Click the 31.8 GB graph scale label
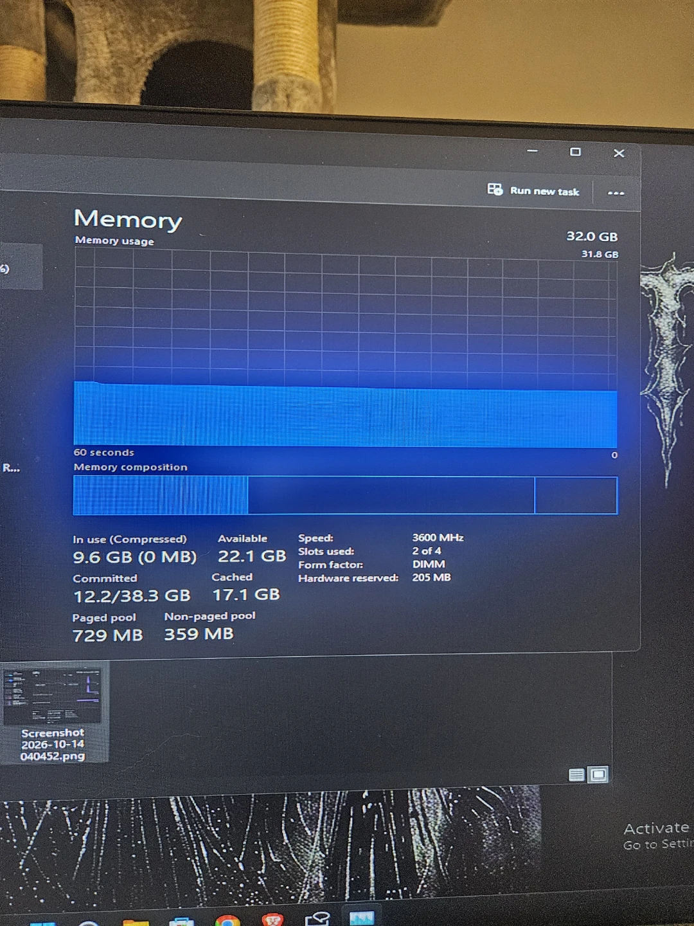This screenshot has width=694, height=926. 600,254
